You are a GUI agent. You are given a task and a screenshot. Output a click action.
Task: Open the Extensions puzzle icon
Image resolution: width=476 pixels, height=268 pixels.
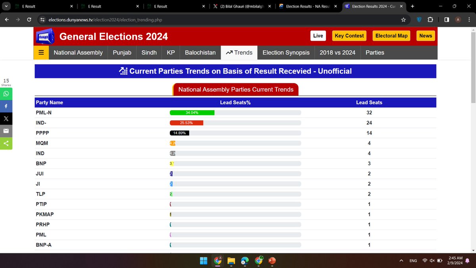click(x=430, y=20)
